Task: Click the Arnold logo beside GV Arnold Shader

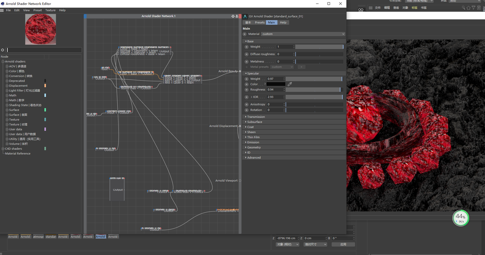Action: [245, 17]
